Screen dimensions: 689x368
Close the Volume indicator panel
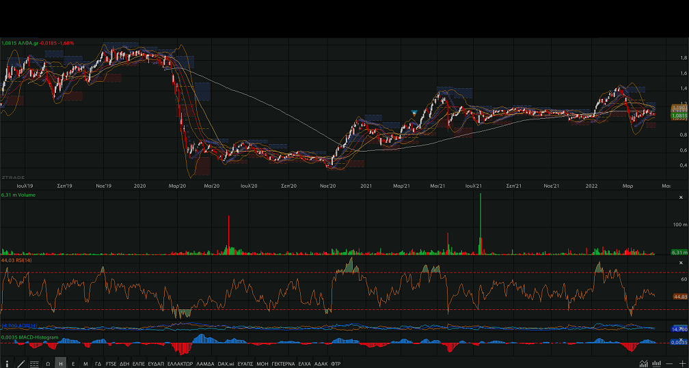pos(680,195)
